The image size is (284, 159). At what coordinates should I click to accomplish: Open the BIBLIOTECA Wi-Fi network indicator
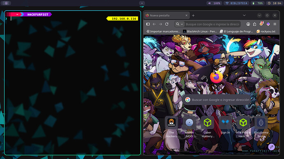236,3
